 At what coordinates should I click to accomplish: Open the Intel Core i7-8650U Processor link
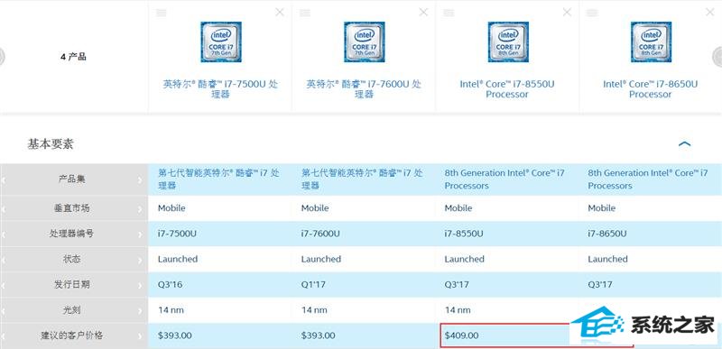650,89
